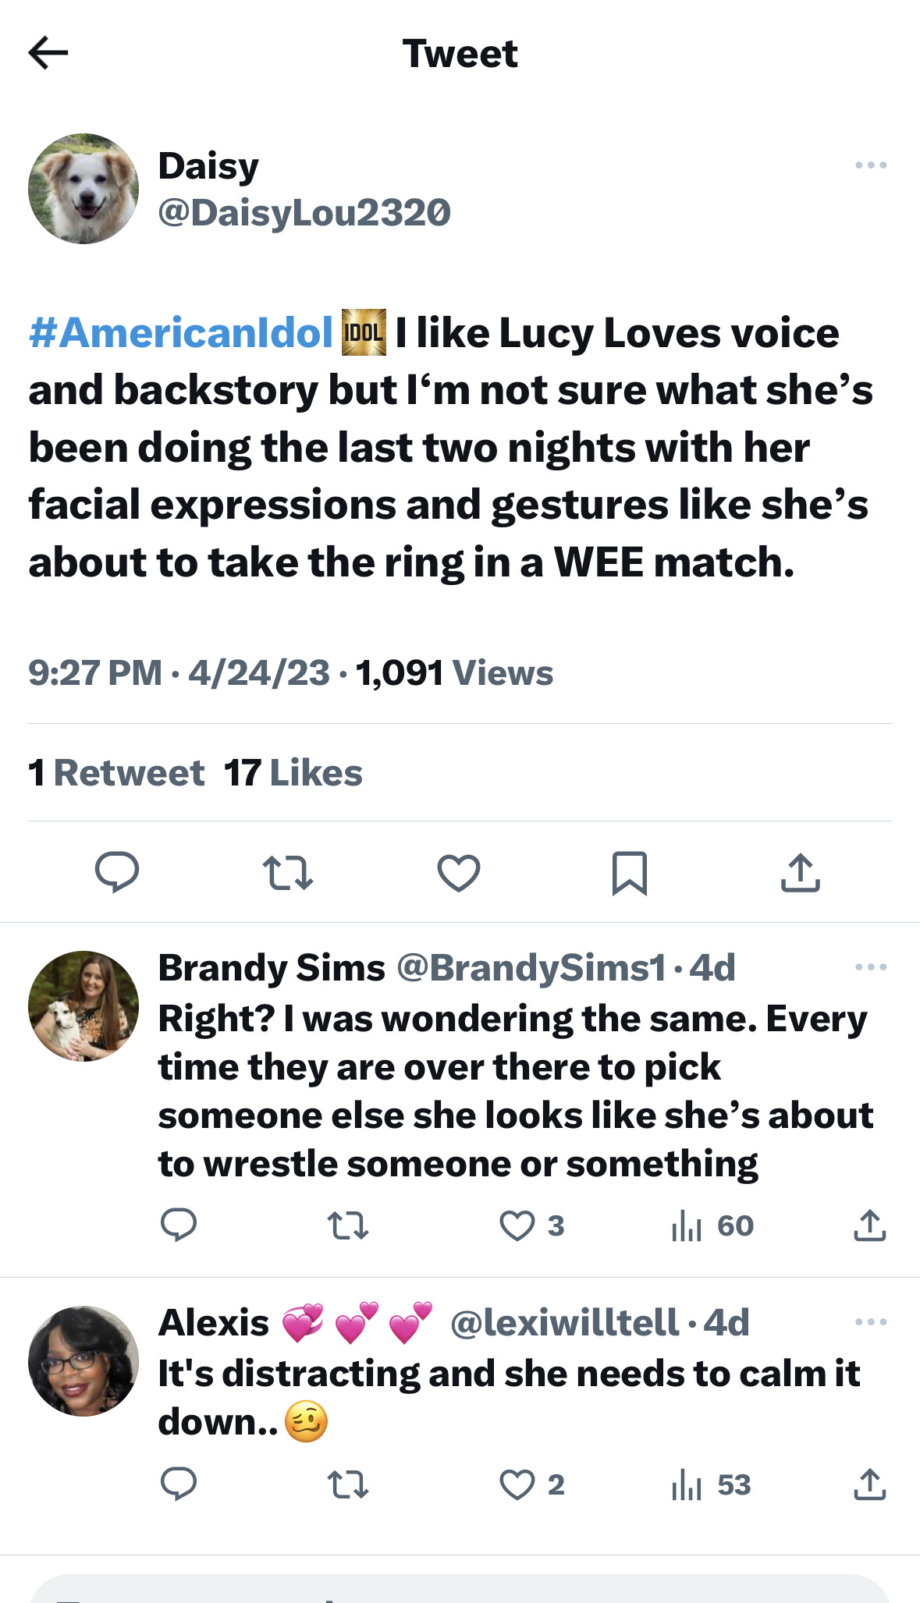Open more options on Alexis' reply
The width and height of the screenshot is (920, 1603).
(x=870, y=1322)
